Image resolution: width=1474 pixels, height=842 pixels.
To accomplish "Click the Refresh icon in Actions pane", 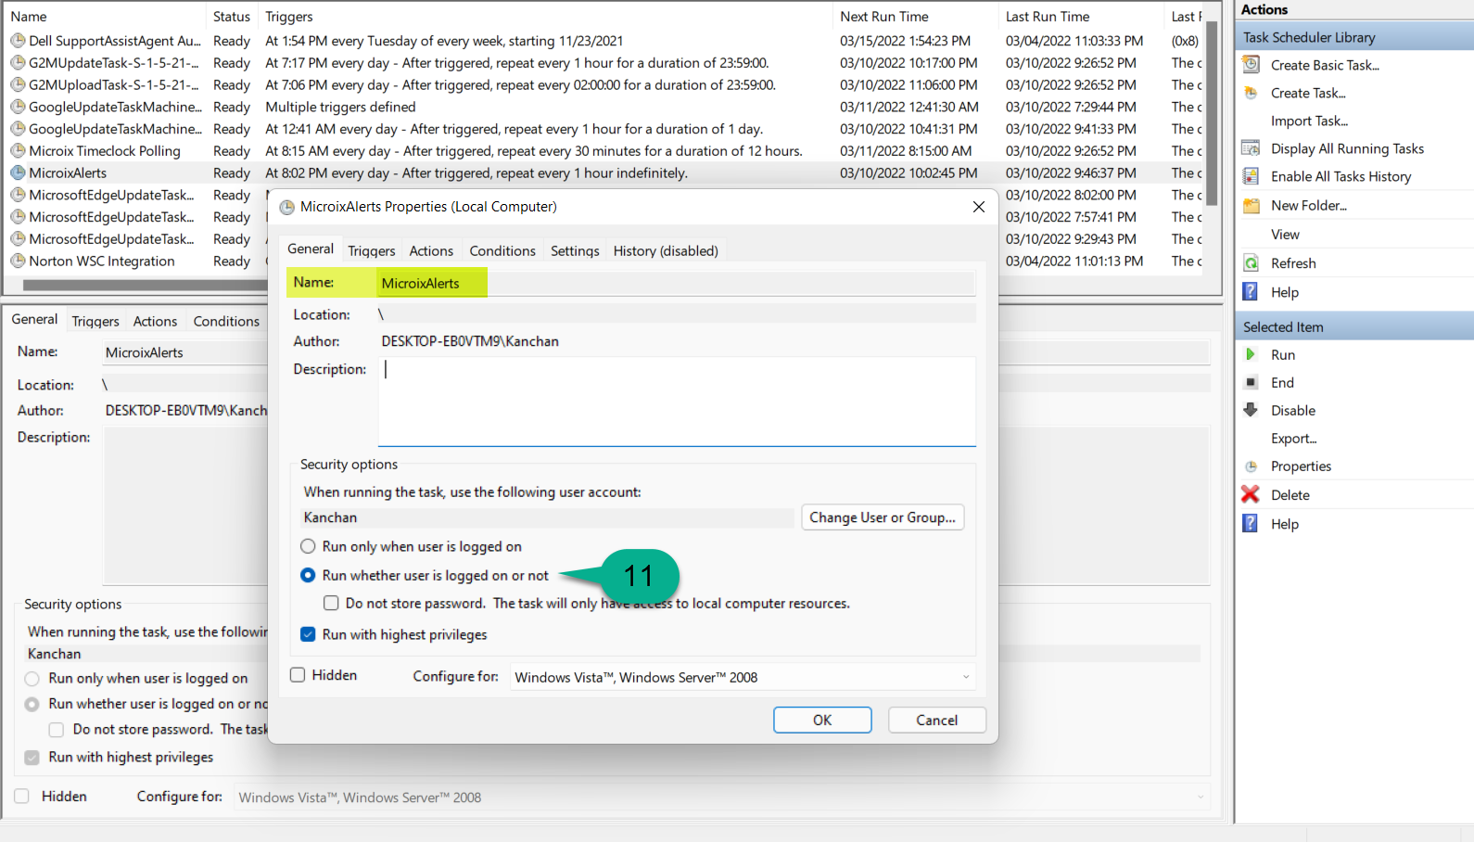I will pyautogui.click(x=1251, y=263).
